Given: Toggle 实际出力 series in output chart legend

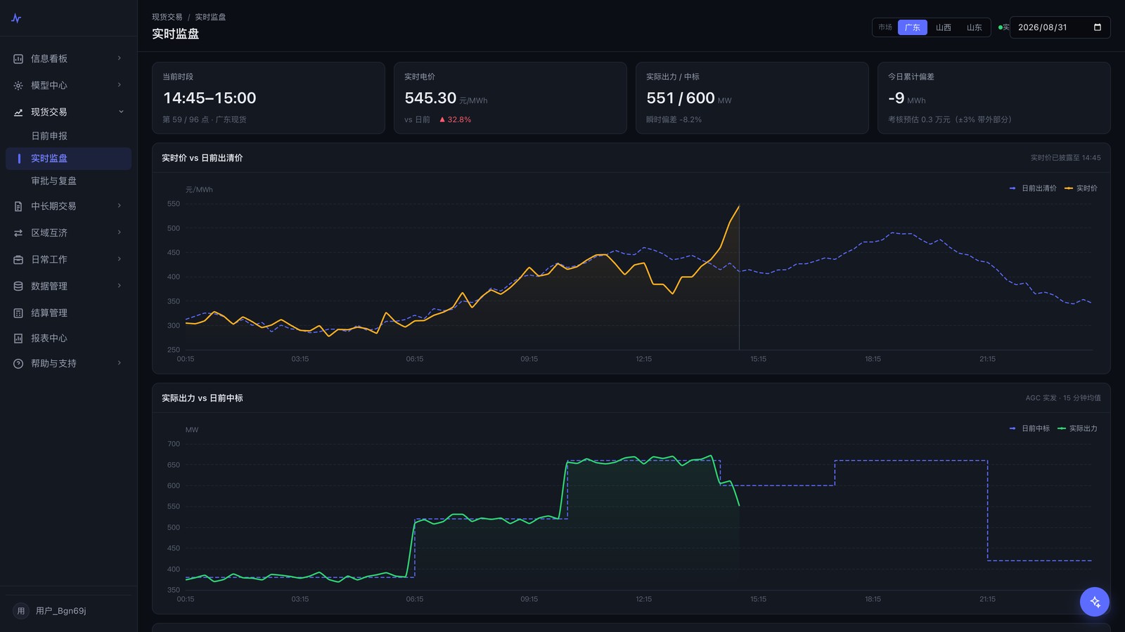Looking at the screenshot, I should click(1077, 428).
